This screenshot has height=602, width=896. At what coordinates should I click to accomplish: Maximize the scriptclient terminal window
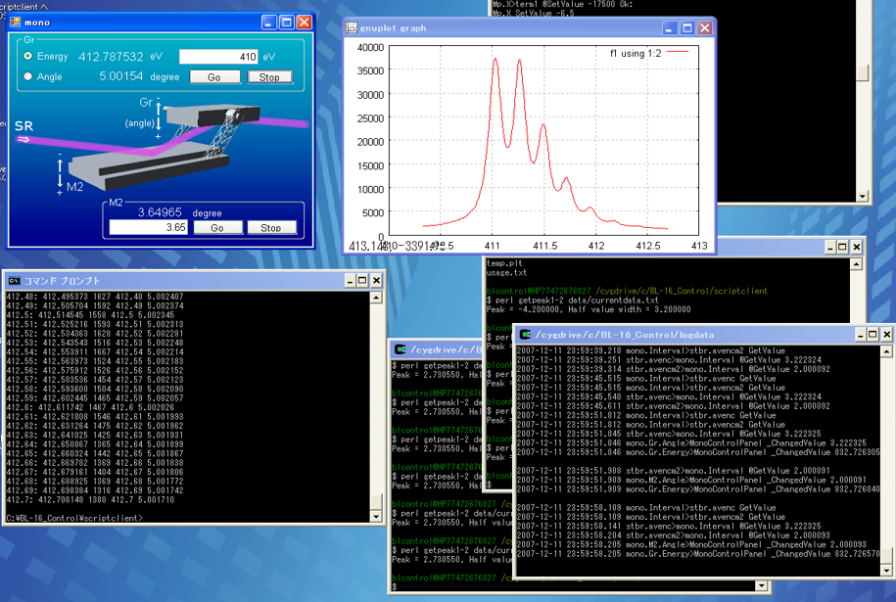842,247
